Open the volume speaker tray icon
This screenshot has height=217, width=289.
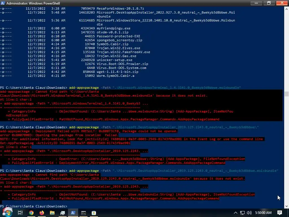coord(249,213)
